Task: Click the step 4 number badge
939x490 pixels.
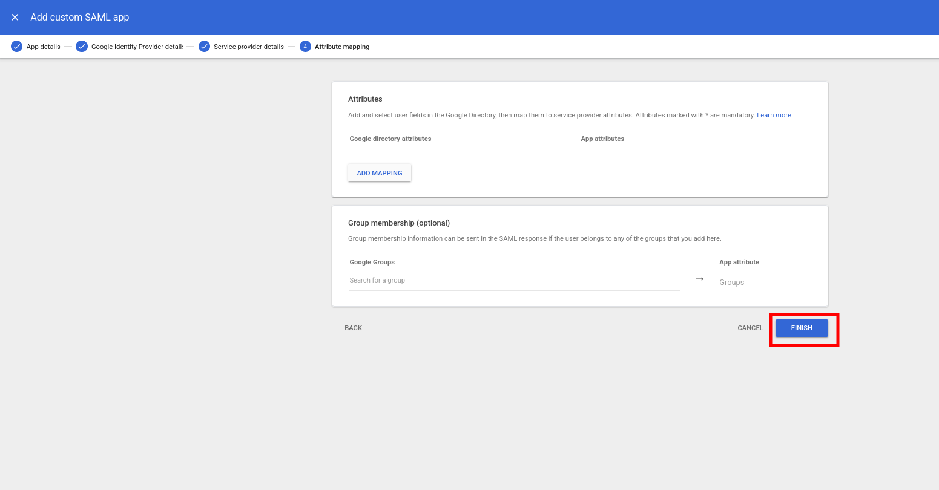Action: coord(305,47)
